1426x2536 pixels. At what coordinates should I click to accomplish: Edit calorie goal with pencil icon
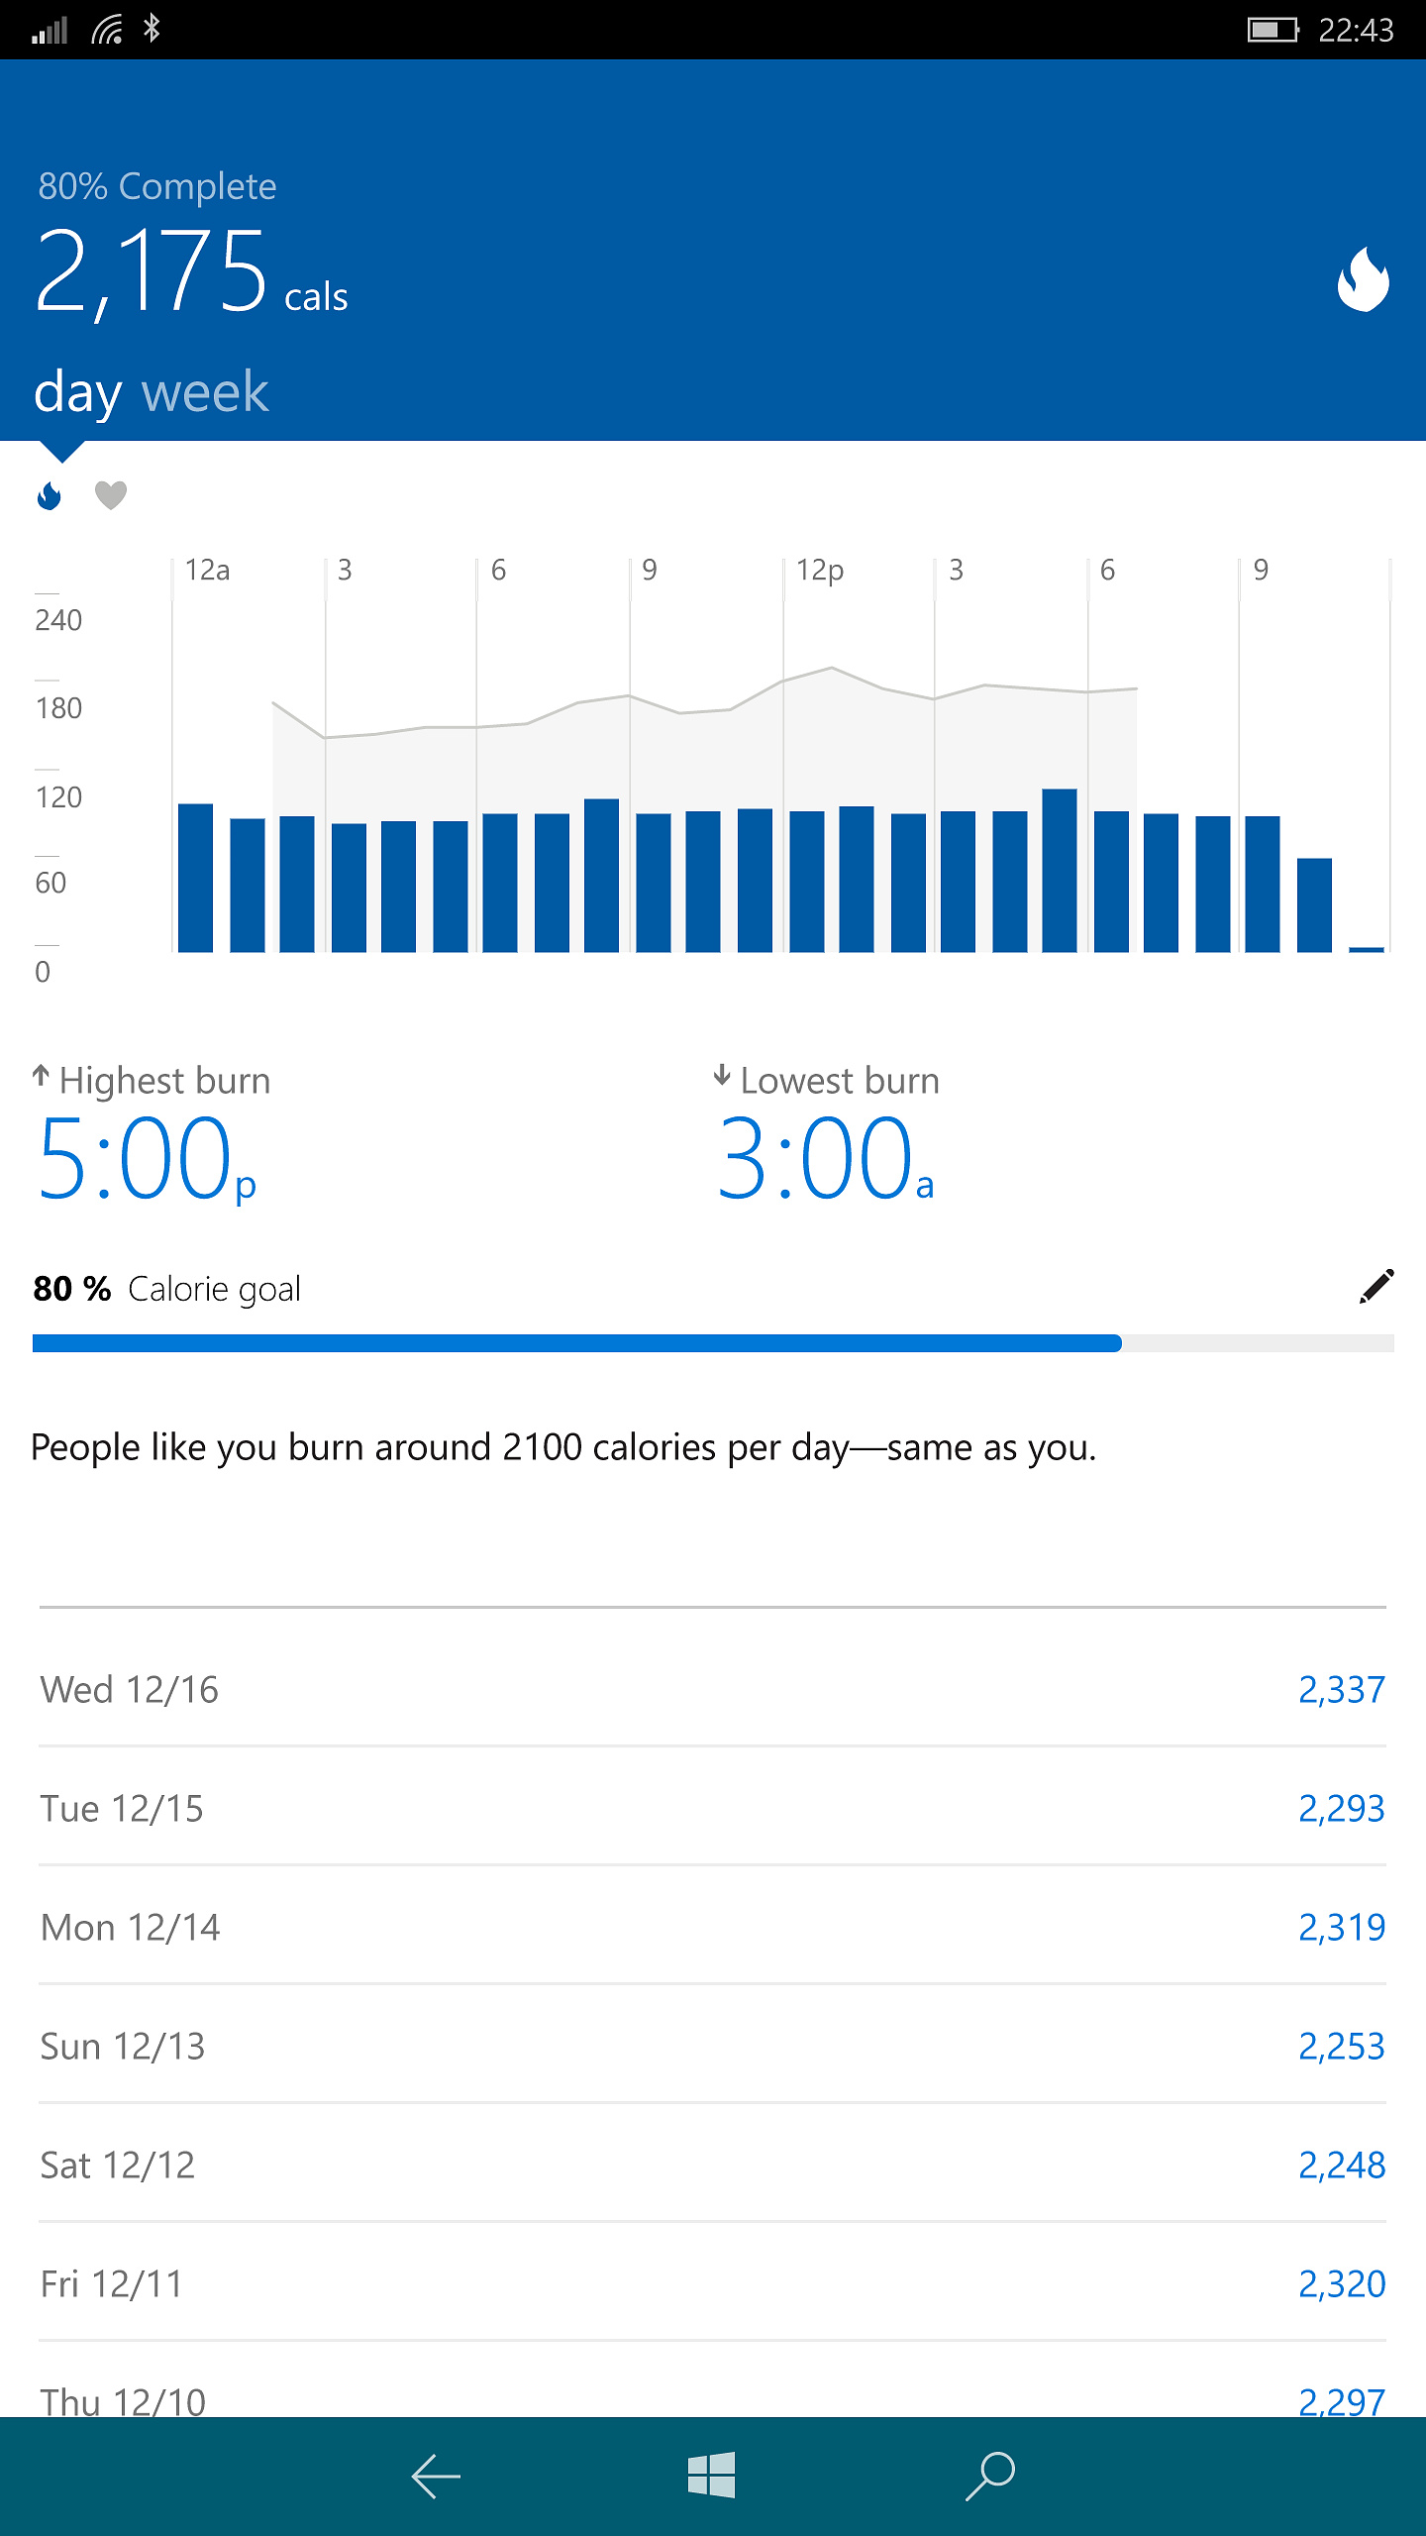[1376, 1286]
